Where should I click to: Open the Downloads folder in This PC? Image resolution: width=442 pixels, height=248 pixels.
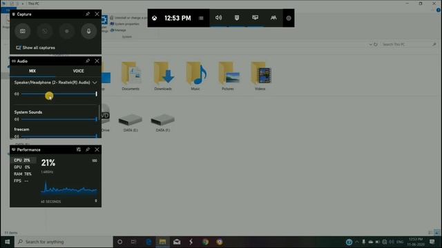coord(163,76)
